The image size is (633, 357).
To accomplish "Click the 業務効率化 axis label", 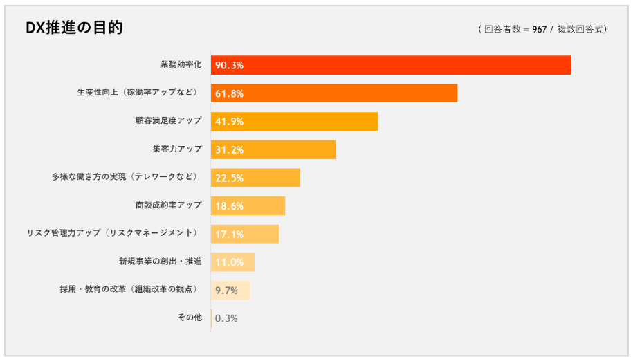I will [x=181, y=64].
